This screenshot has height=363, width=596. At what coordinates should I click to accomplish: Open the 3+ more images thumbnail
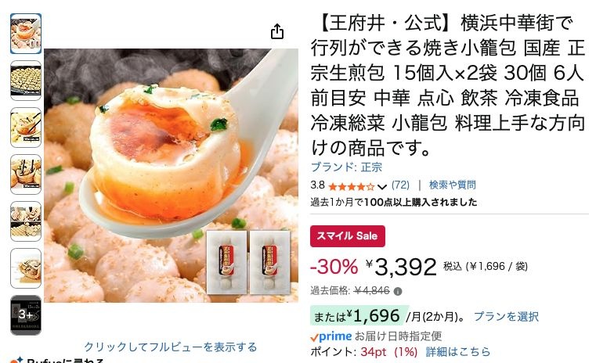coord(26,315)
